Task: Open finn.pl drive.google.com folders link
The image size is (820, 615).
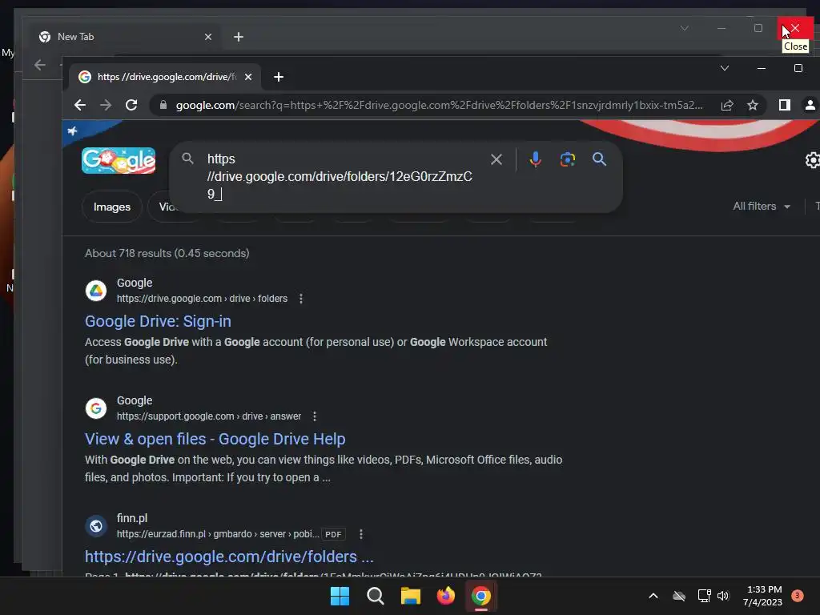Action: coord(229,557)
